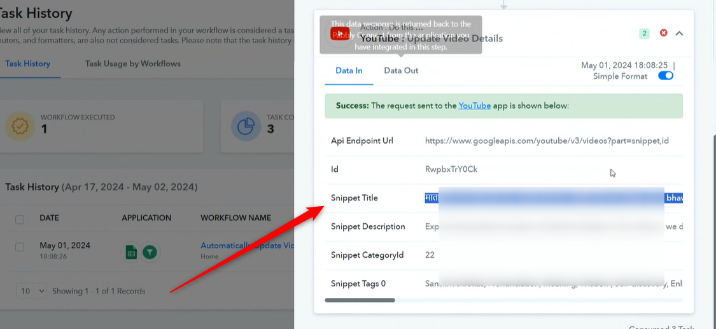Click the Api Endpoint Url label

click(x=362, y=141)
